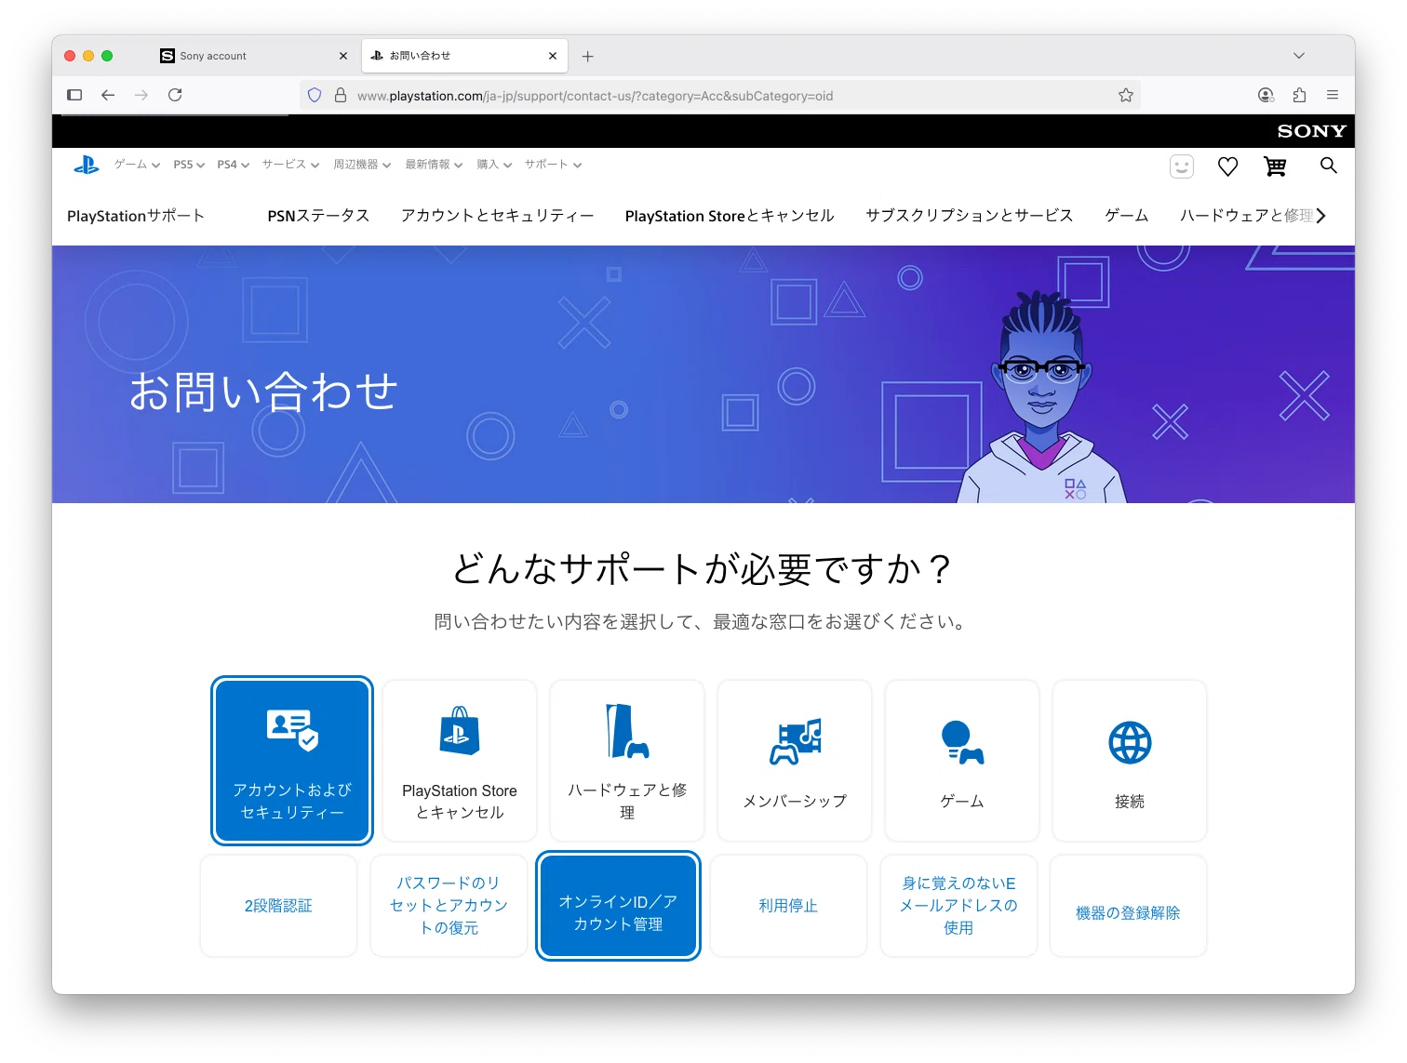1407x1063 pixels.
Task: Open ゲーム item in support menu bar
Action: (x=1127, y=216)
